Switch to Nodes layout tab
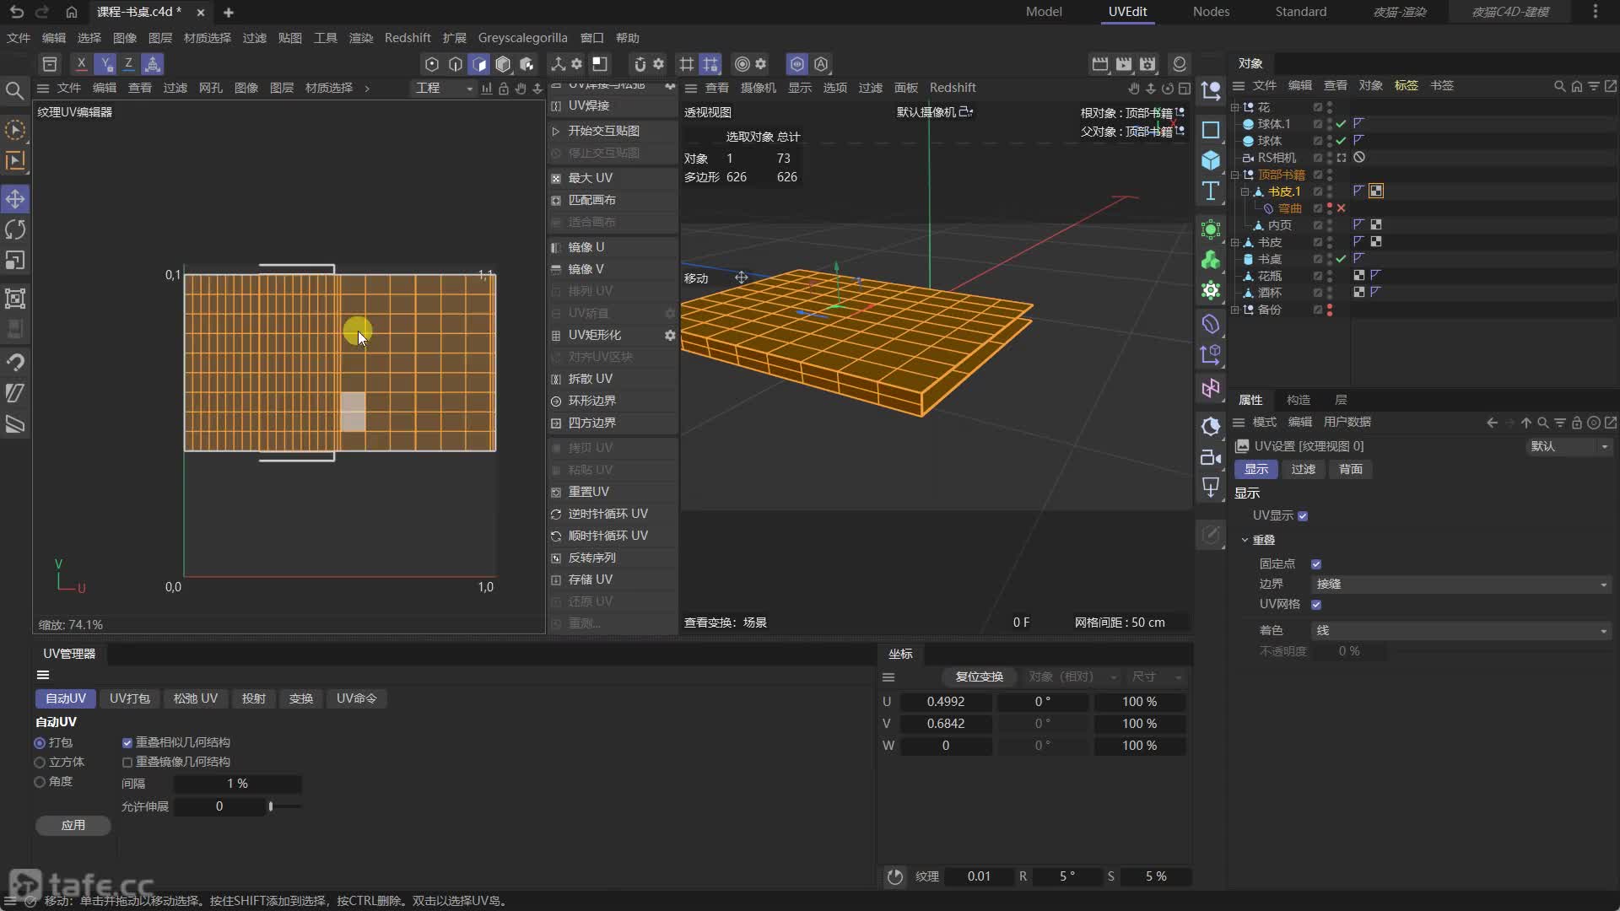1620x911 pixels. click(x=1211, y=12)
